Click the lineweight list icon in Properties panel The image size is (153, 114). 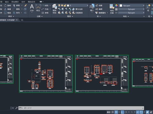tap(116, 9)
